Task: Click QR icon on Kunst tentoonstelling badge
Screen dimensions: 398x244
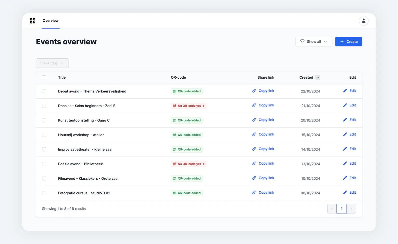Action: 175,120
